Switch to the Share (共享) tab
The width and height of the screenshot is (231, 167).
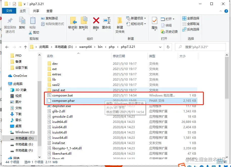(36, 11)
